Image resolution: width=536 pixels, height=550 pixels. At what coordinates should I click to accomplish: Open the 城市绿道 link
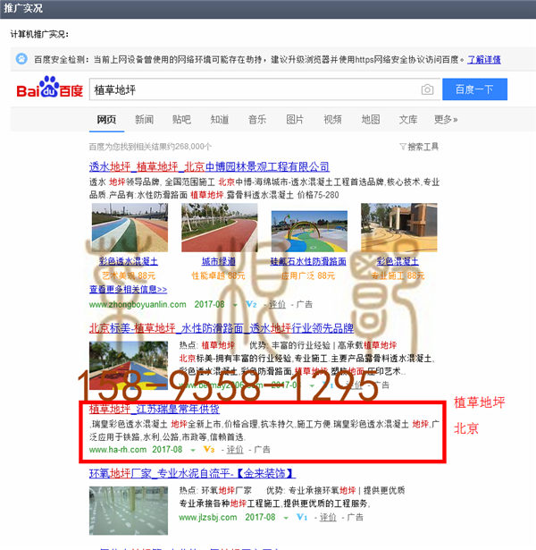219,261
